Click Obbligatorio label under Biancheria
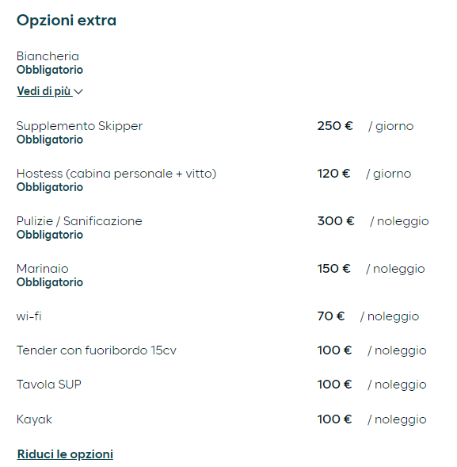Image resolution: width=457 pixels, height=467 pixels. (x=50, y=70)
